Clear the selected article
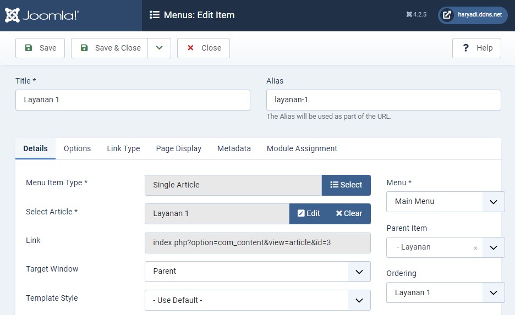Image resolution: width=515 pixels, height=315 pixels. tap(349, 213)
